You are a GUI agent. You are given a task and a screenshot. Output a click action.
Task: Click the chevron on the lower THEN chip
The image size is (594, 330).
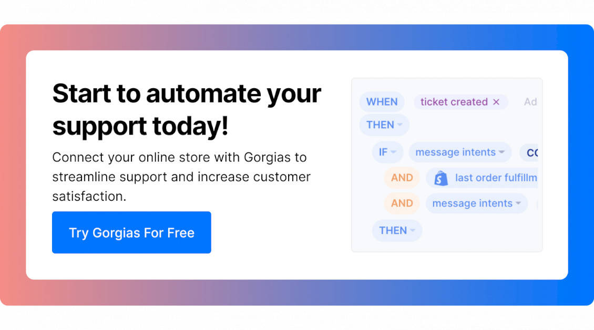(x=413, y=231)
